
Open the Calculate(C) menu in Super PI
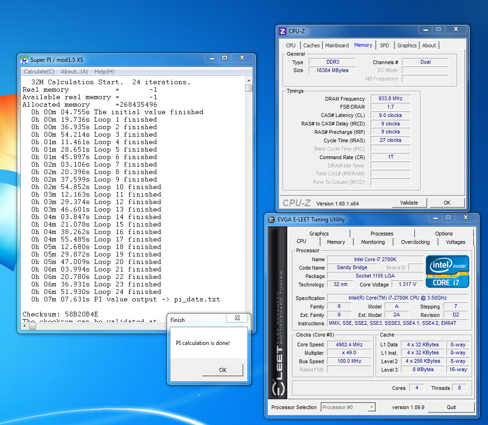tap(39, 72)
